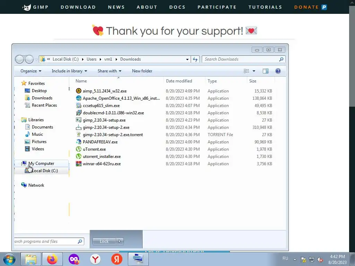The width and height of the screenshot is (355, 266).
Task: Select My Computer in the navigation pane
Action: click(x=41, y=163)
